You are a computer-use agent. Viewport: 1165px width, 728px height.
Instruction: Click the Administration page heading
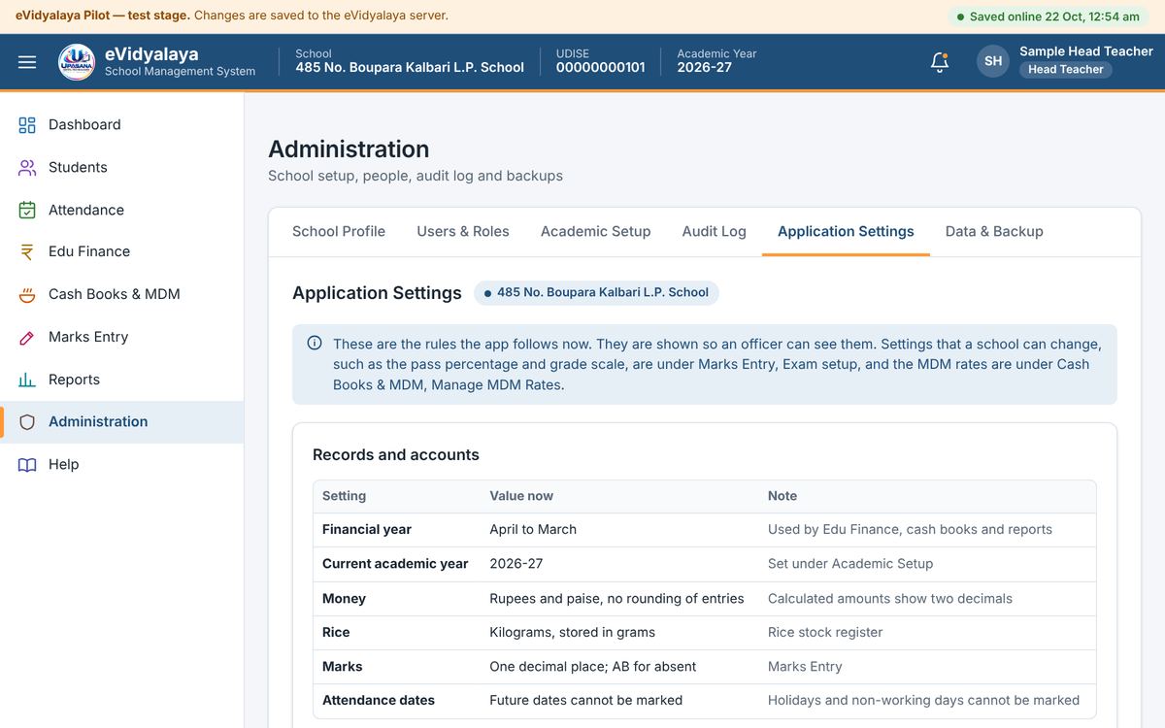tap(349, 149)
